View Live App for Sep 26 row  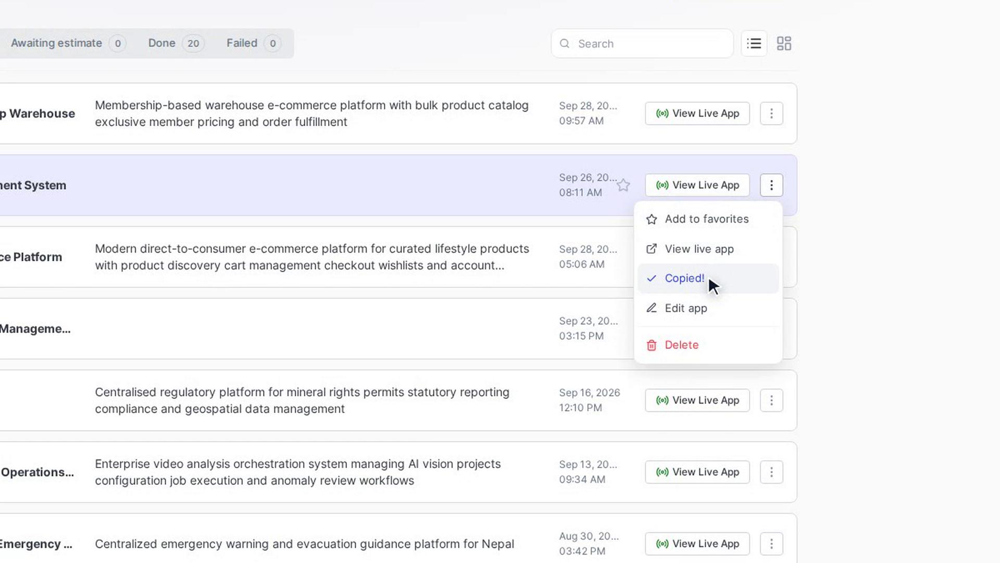pos(697,185)
